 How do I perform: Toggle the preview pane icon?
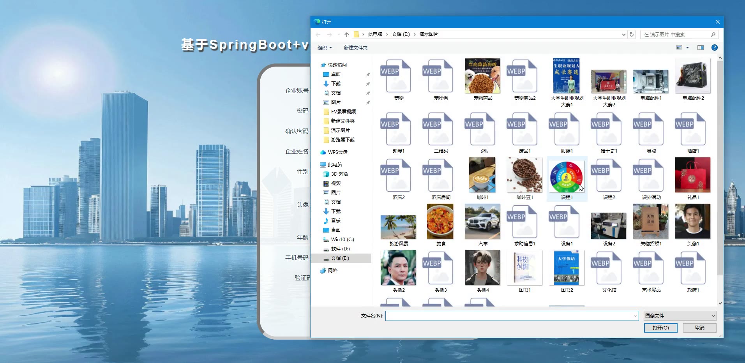(x=700, y=48)
